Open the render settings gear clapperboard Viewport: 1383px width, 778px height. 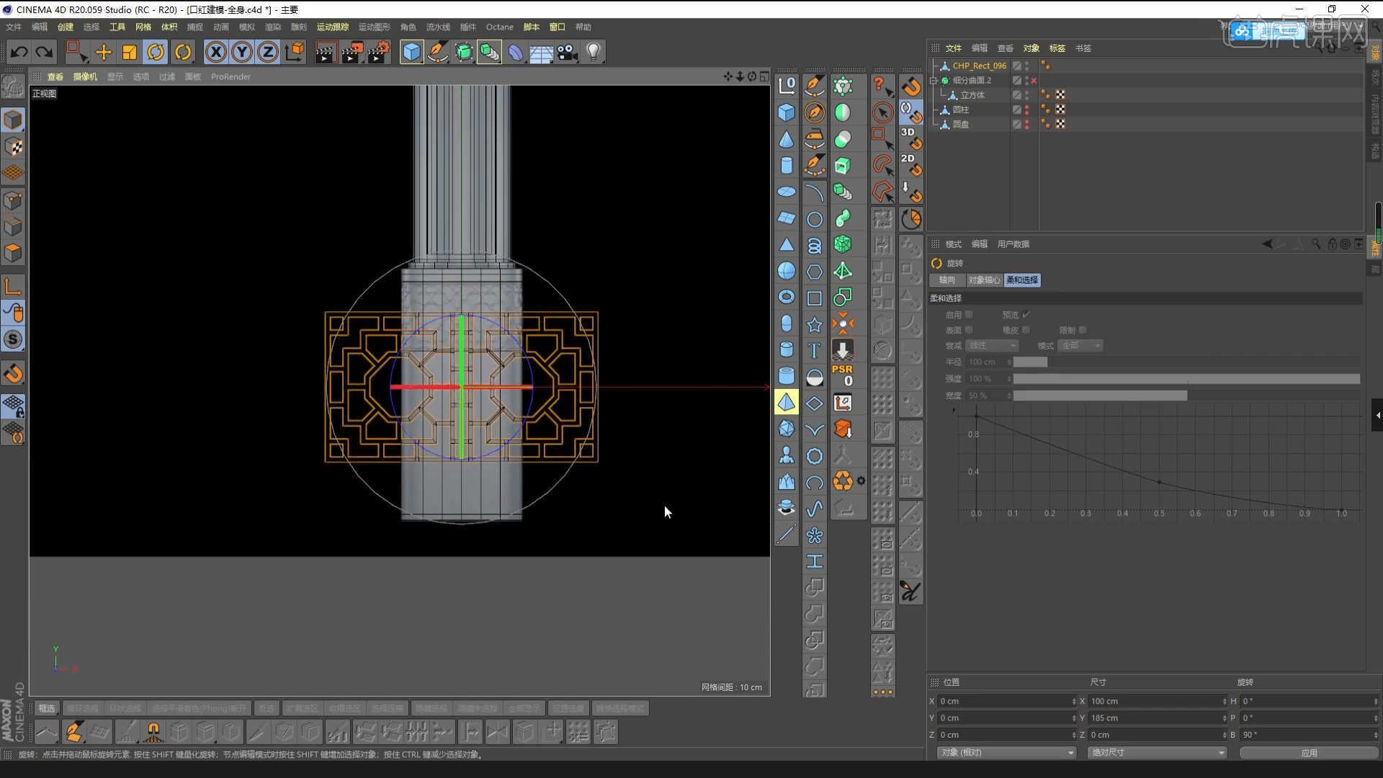[378, 52]
